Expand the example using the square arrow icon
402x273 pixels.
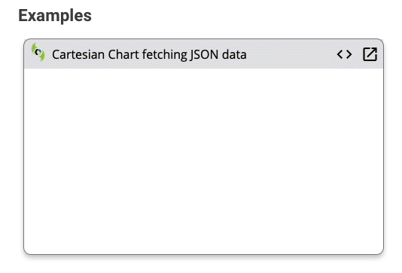point(370,54)
